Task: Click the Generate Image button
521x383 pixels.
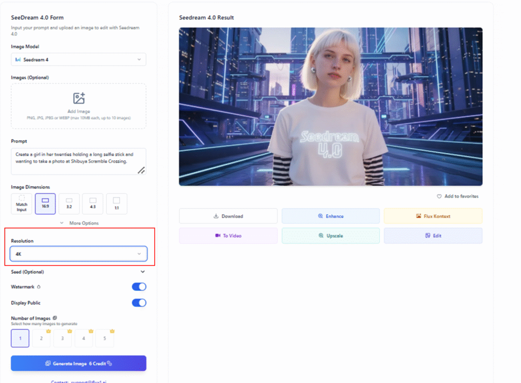Action: coord(78,363)
